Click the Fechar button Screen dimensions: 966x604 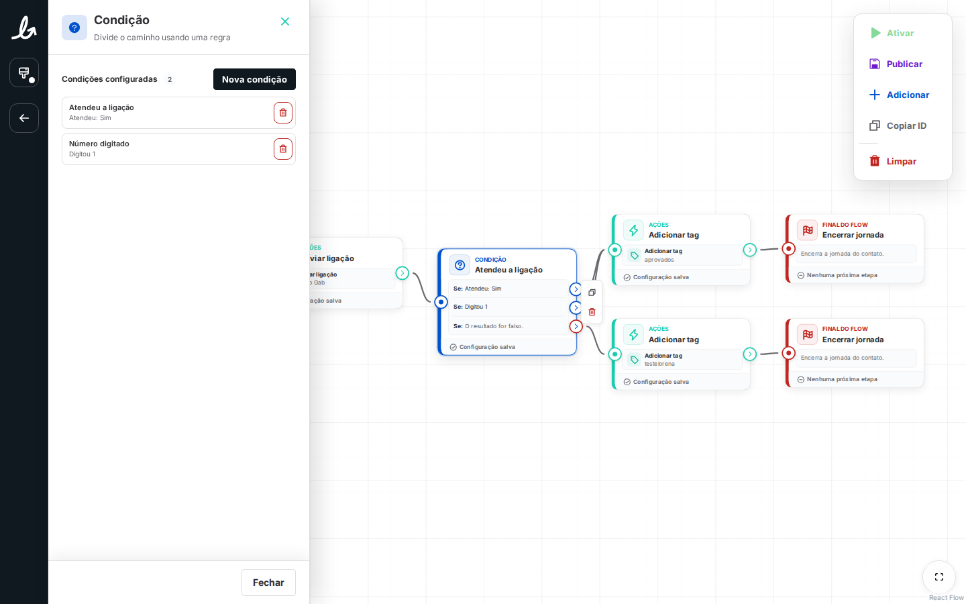point(268,583)
